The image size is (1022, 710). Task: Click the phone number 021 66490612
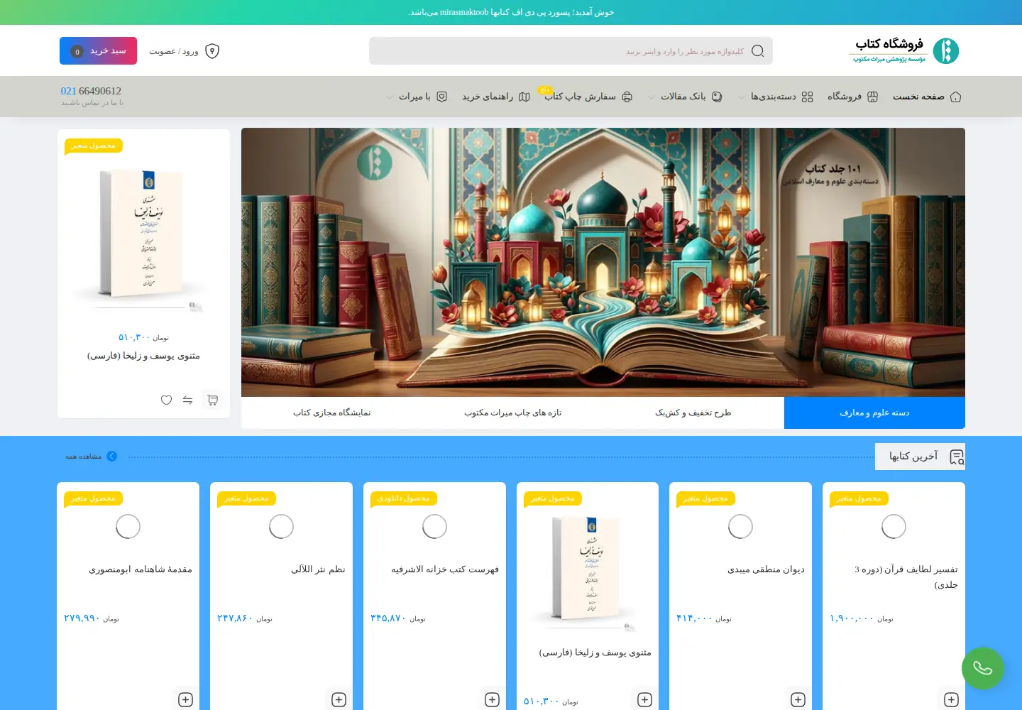pyautogui.click(x=91, y=91)
